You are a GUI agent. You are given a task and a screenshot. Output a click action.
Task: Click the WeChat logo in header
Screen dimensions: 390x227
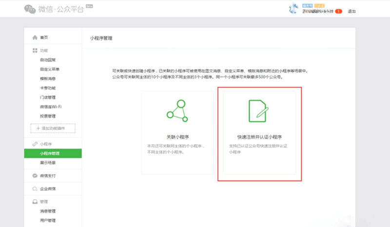[x=30, y=9]
